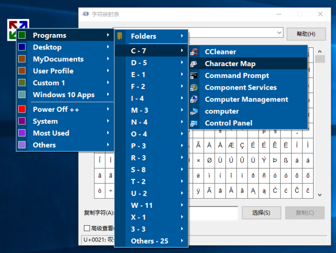Expand the W - 11 group

[x=151, y=205]
